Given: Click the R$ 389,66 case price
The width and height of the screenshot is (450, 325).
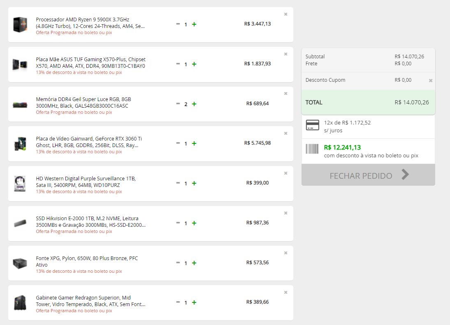Looking at the screenshot, I should pos(257,302).
